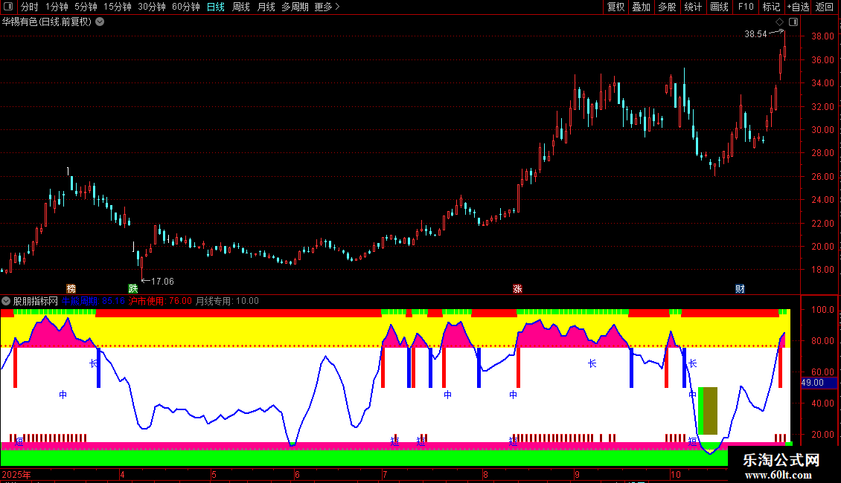
Task: Click the 49.00 indicator value box
Action: point(819,383)
